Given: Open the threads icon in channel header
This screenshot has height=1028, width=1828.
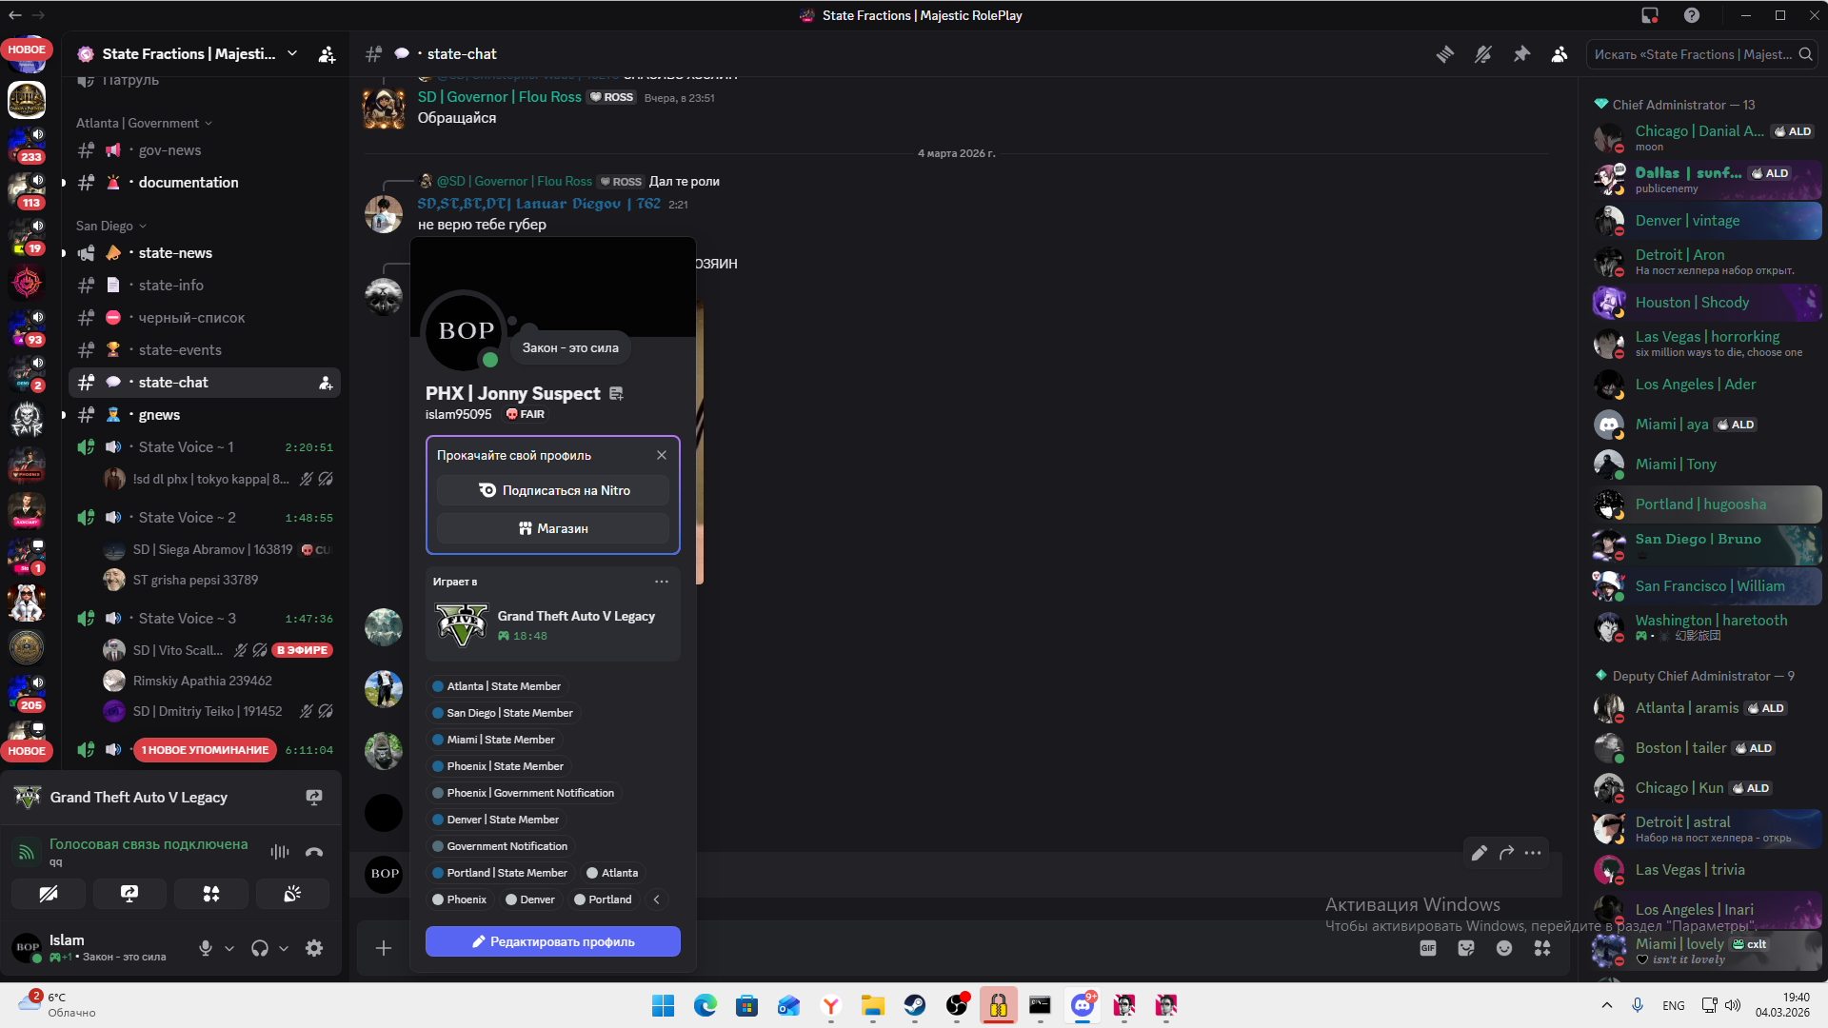Looking at the screenshot, I should [1445, 54].
